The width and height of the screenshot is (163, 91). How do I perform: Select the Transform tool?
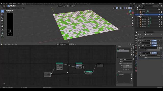click(x=2, y=27)
